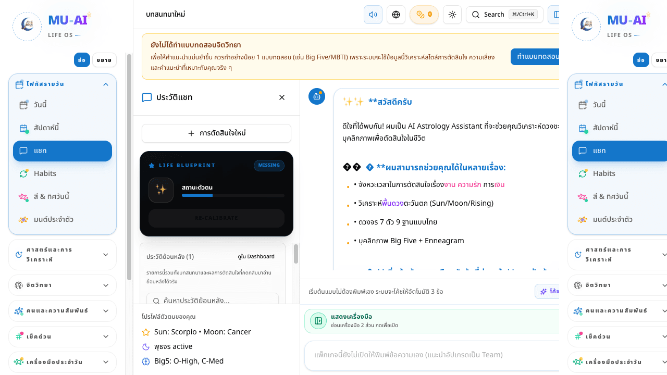The width and height of the screenshot is (667, 375).
Task: Click the สถานะตัวตน progress bar
Action: click(x=233, y=195)
